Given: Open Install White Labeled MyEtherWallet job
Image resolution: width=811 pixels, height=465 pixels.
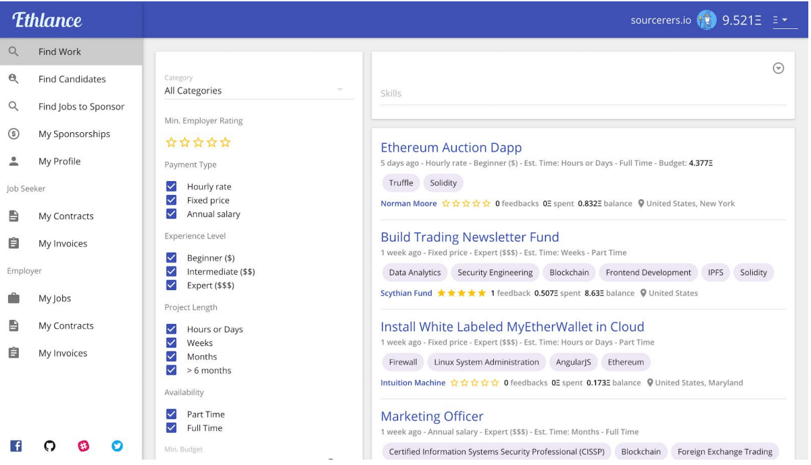Looking at the screenshot, I should pyautogui.click(x=513, y=327).
